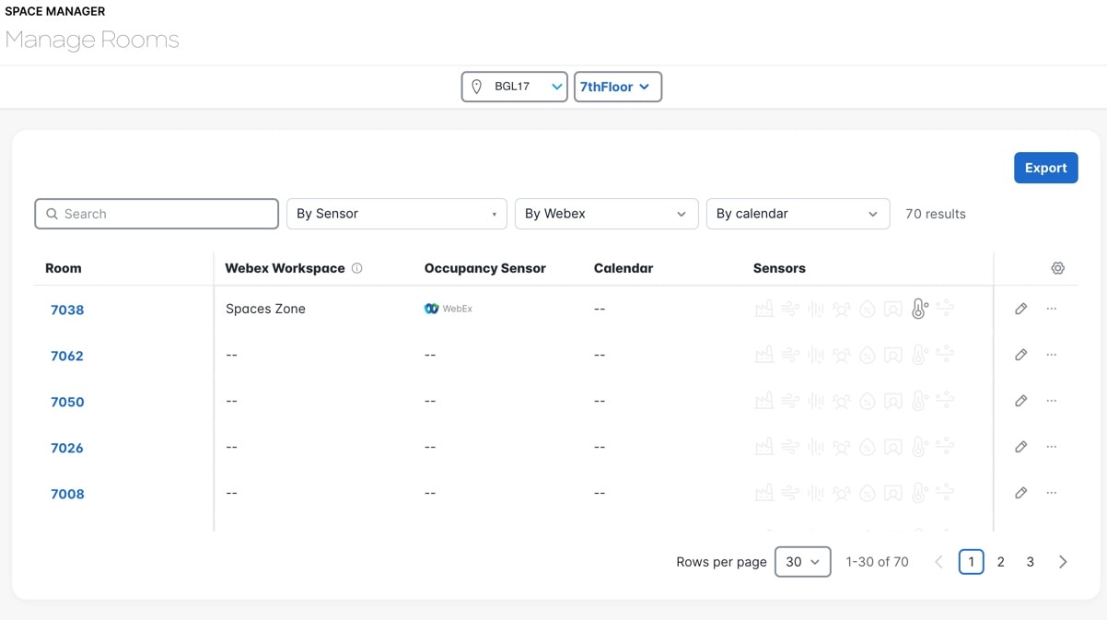Click the edit pencil for room 7008
This screenshot has height=620, width=1107.
point(1020,493)
